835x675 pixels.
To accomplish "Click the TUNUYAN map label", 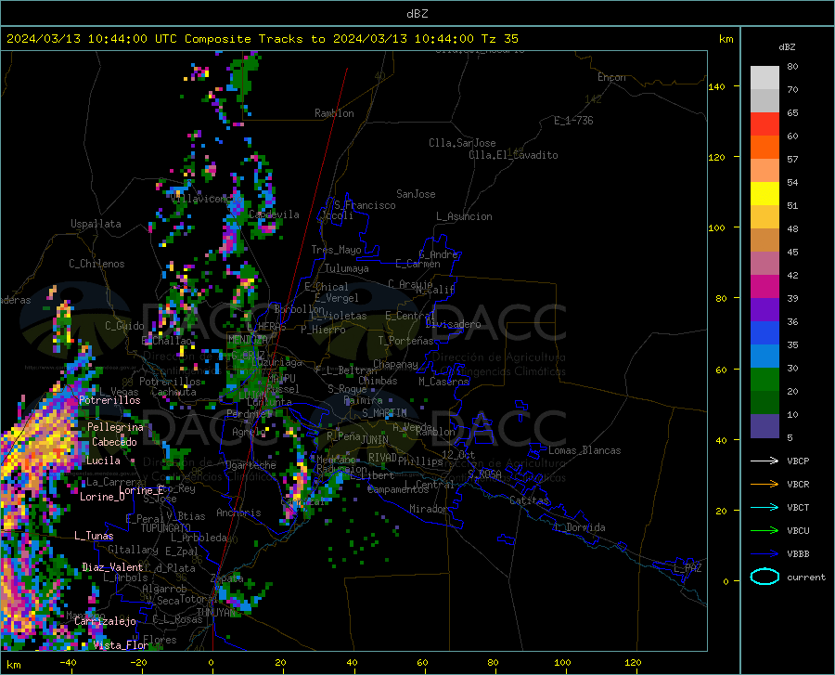I will pyautogui.click(x=216, y=613).
